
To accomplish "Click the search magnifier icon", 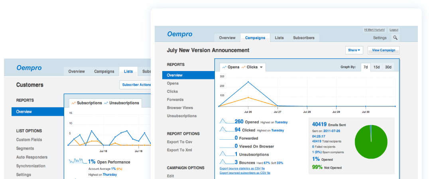I will [x=395, y=38].
